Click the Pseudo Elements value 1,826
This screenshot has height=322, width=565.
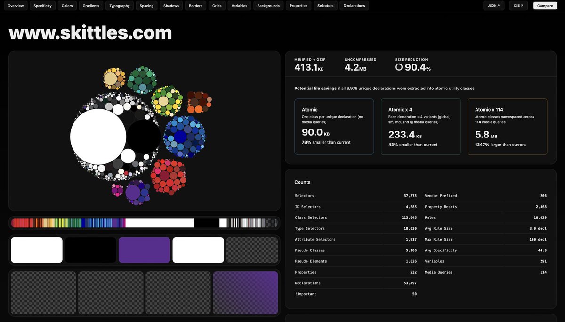[x=411, y=261]
